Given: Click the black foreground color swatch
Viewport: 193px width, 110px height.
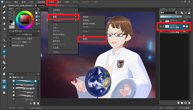Looking at the screenshot, I should (x=11, y=21).
